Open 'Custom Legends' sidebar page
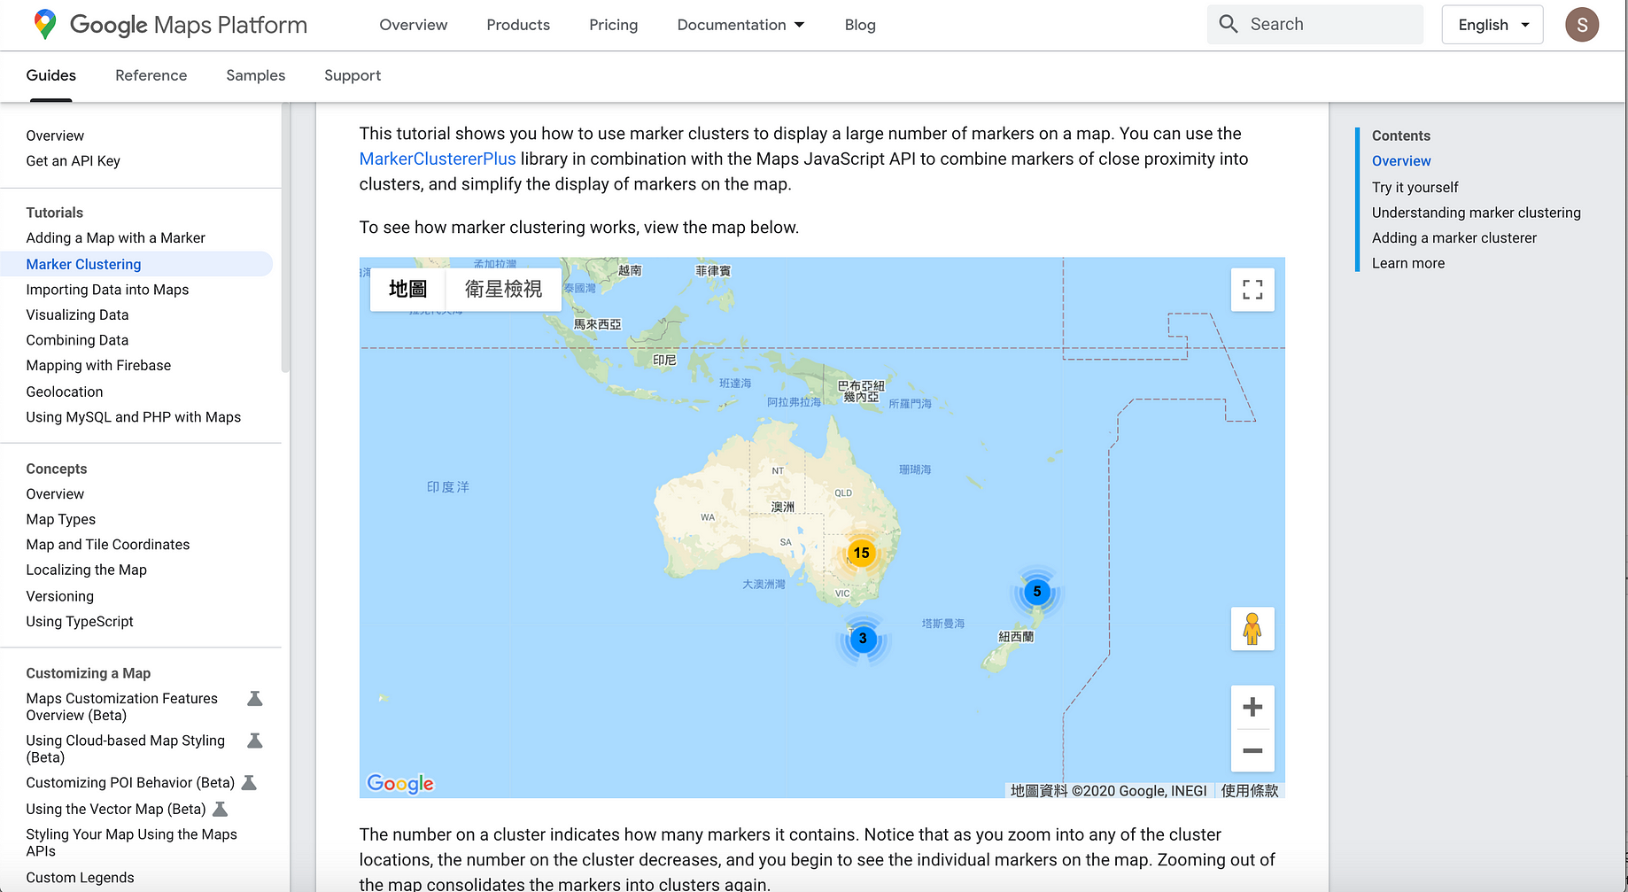The height and width of the screenshot is (892, 1628). 81,878
